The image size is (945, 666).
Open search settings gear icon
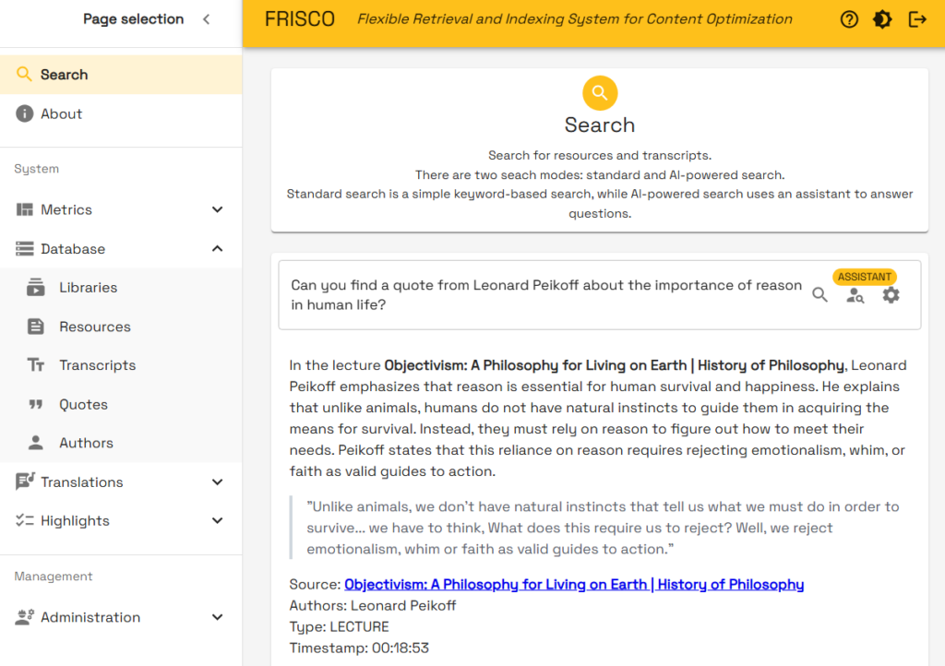click(891, 295)
